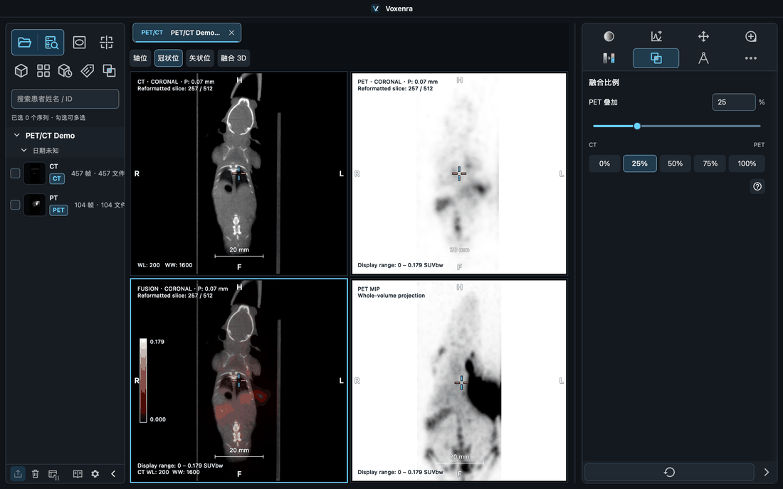
Task: Open the settings gear icon
Action: (95, 473)
